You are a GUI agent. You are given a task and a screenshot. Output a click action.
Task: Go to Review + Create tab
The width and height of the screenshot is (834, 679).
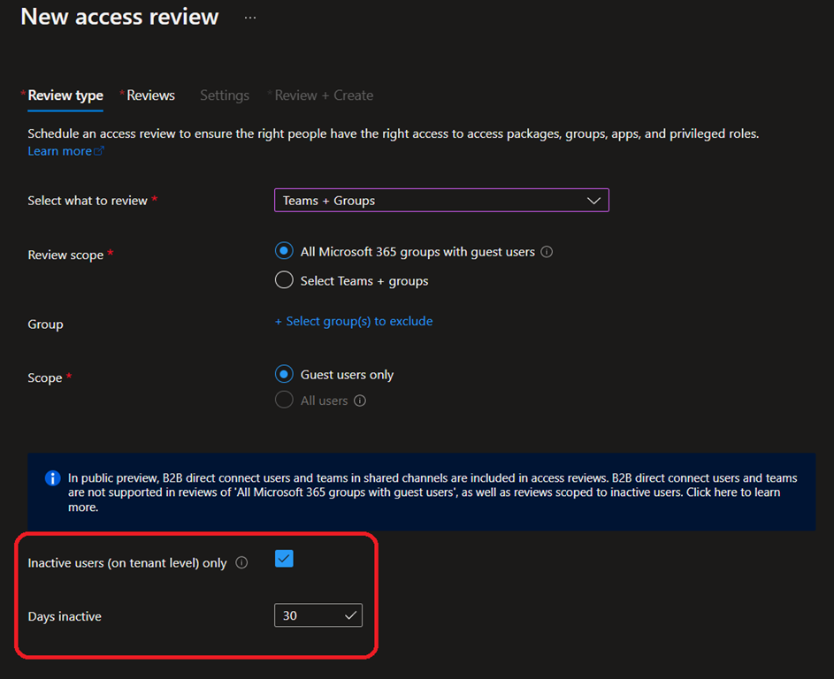(324, 95)
